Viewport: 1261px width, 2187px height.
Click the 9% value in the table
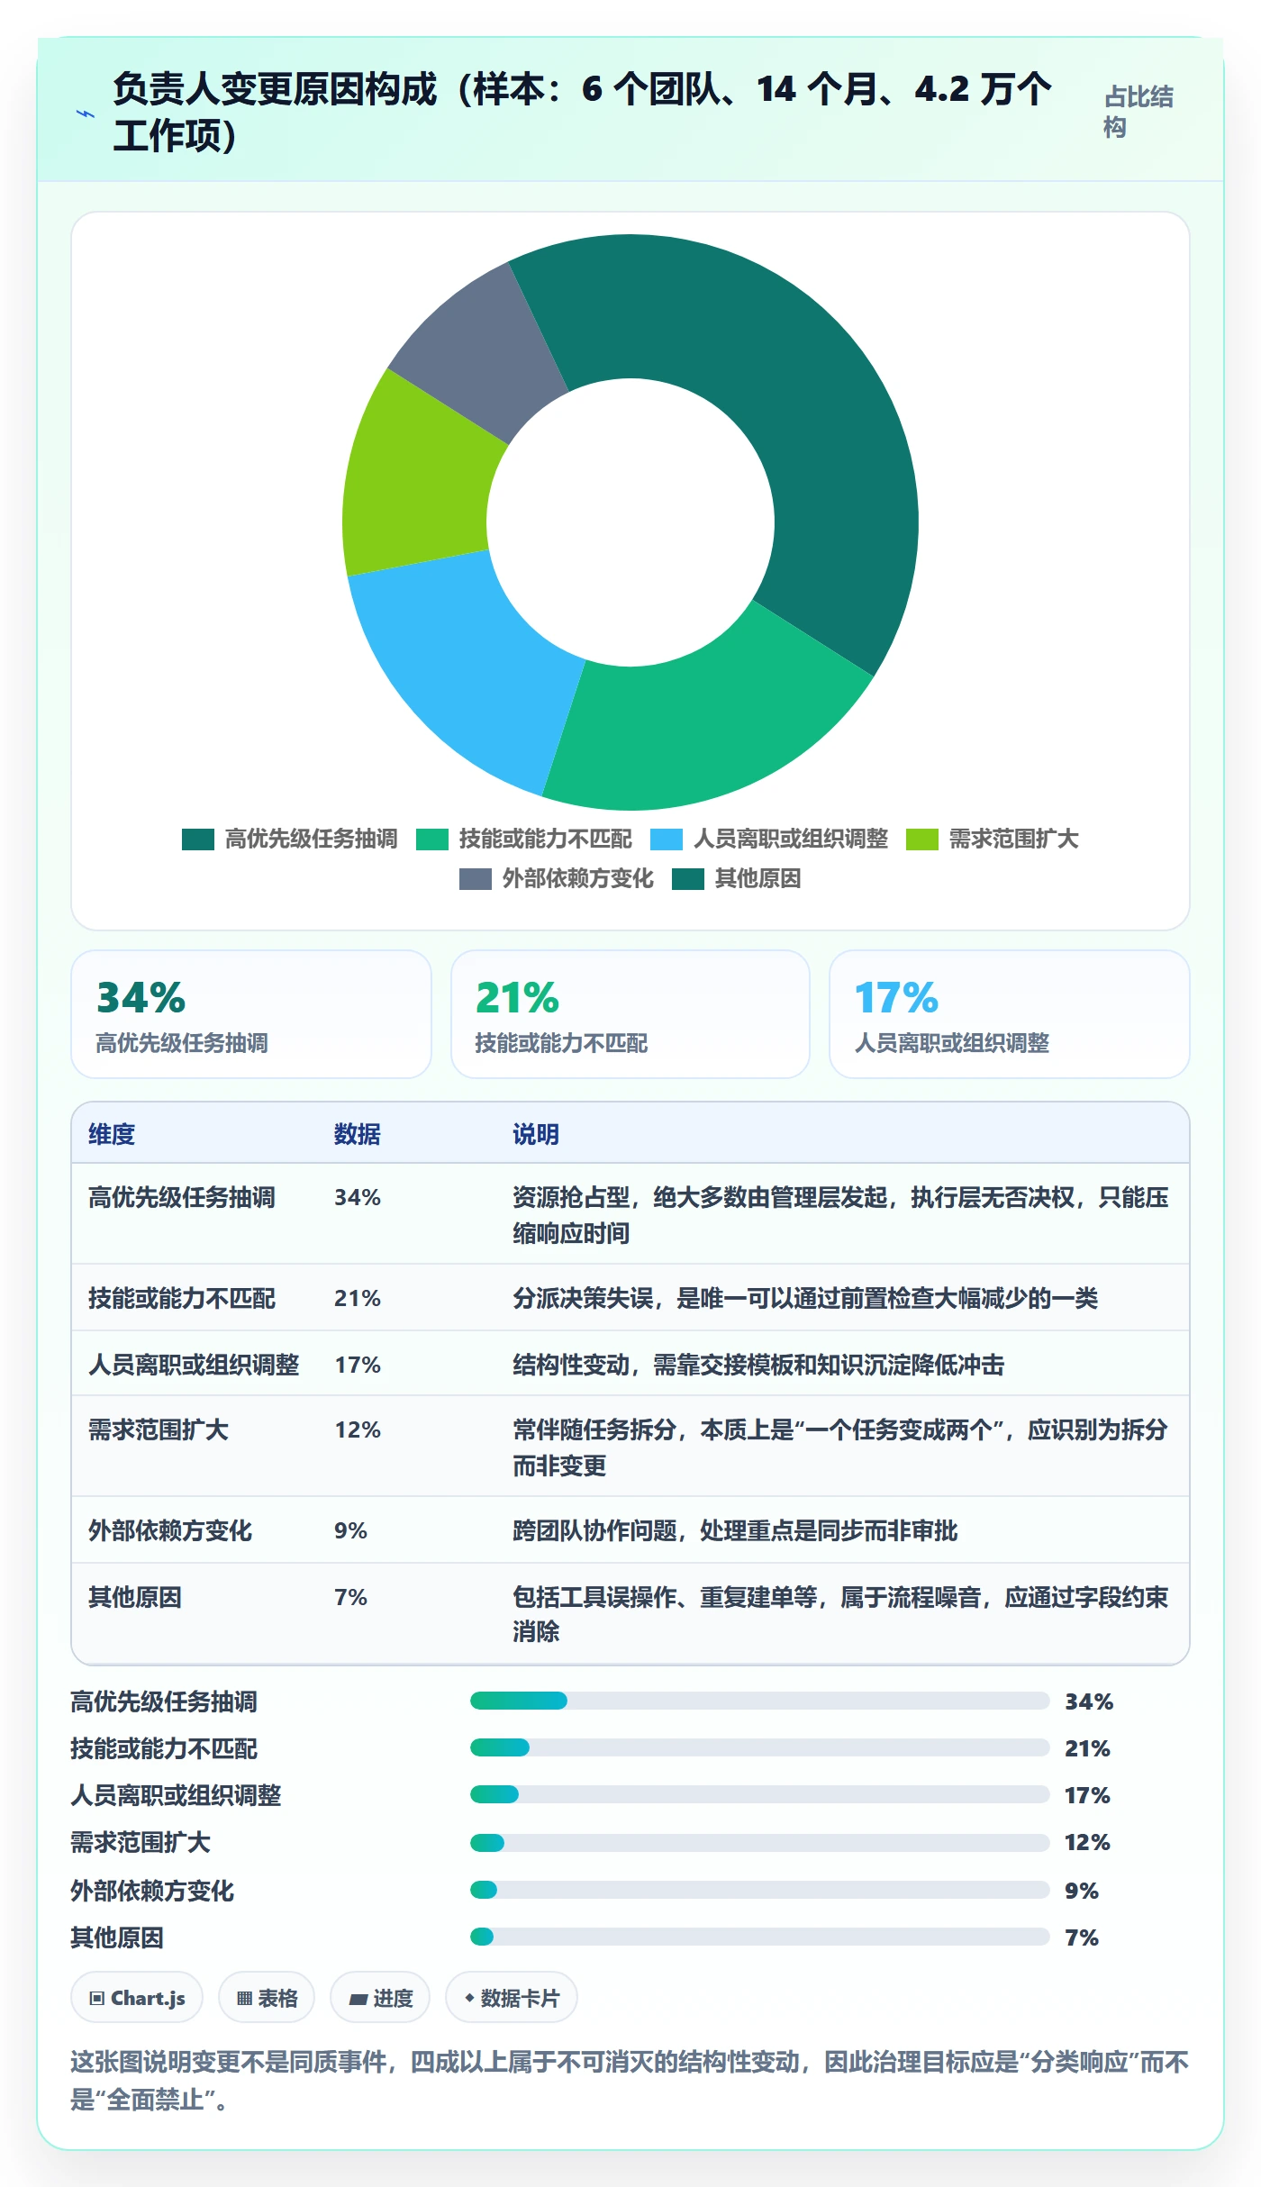[350, 1530]
